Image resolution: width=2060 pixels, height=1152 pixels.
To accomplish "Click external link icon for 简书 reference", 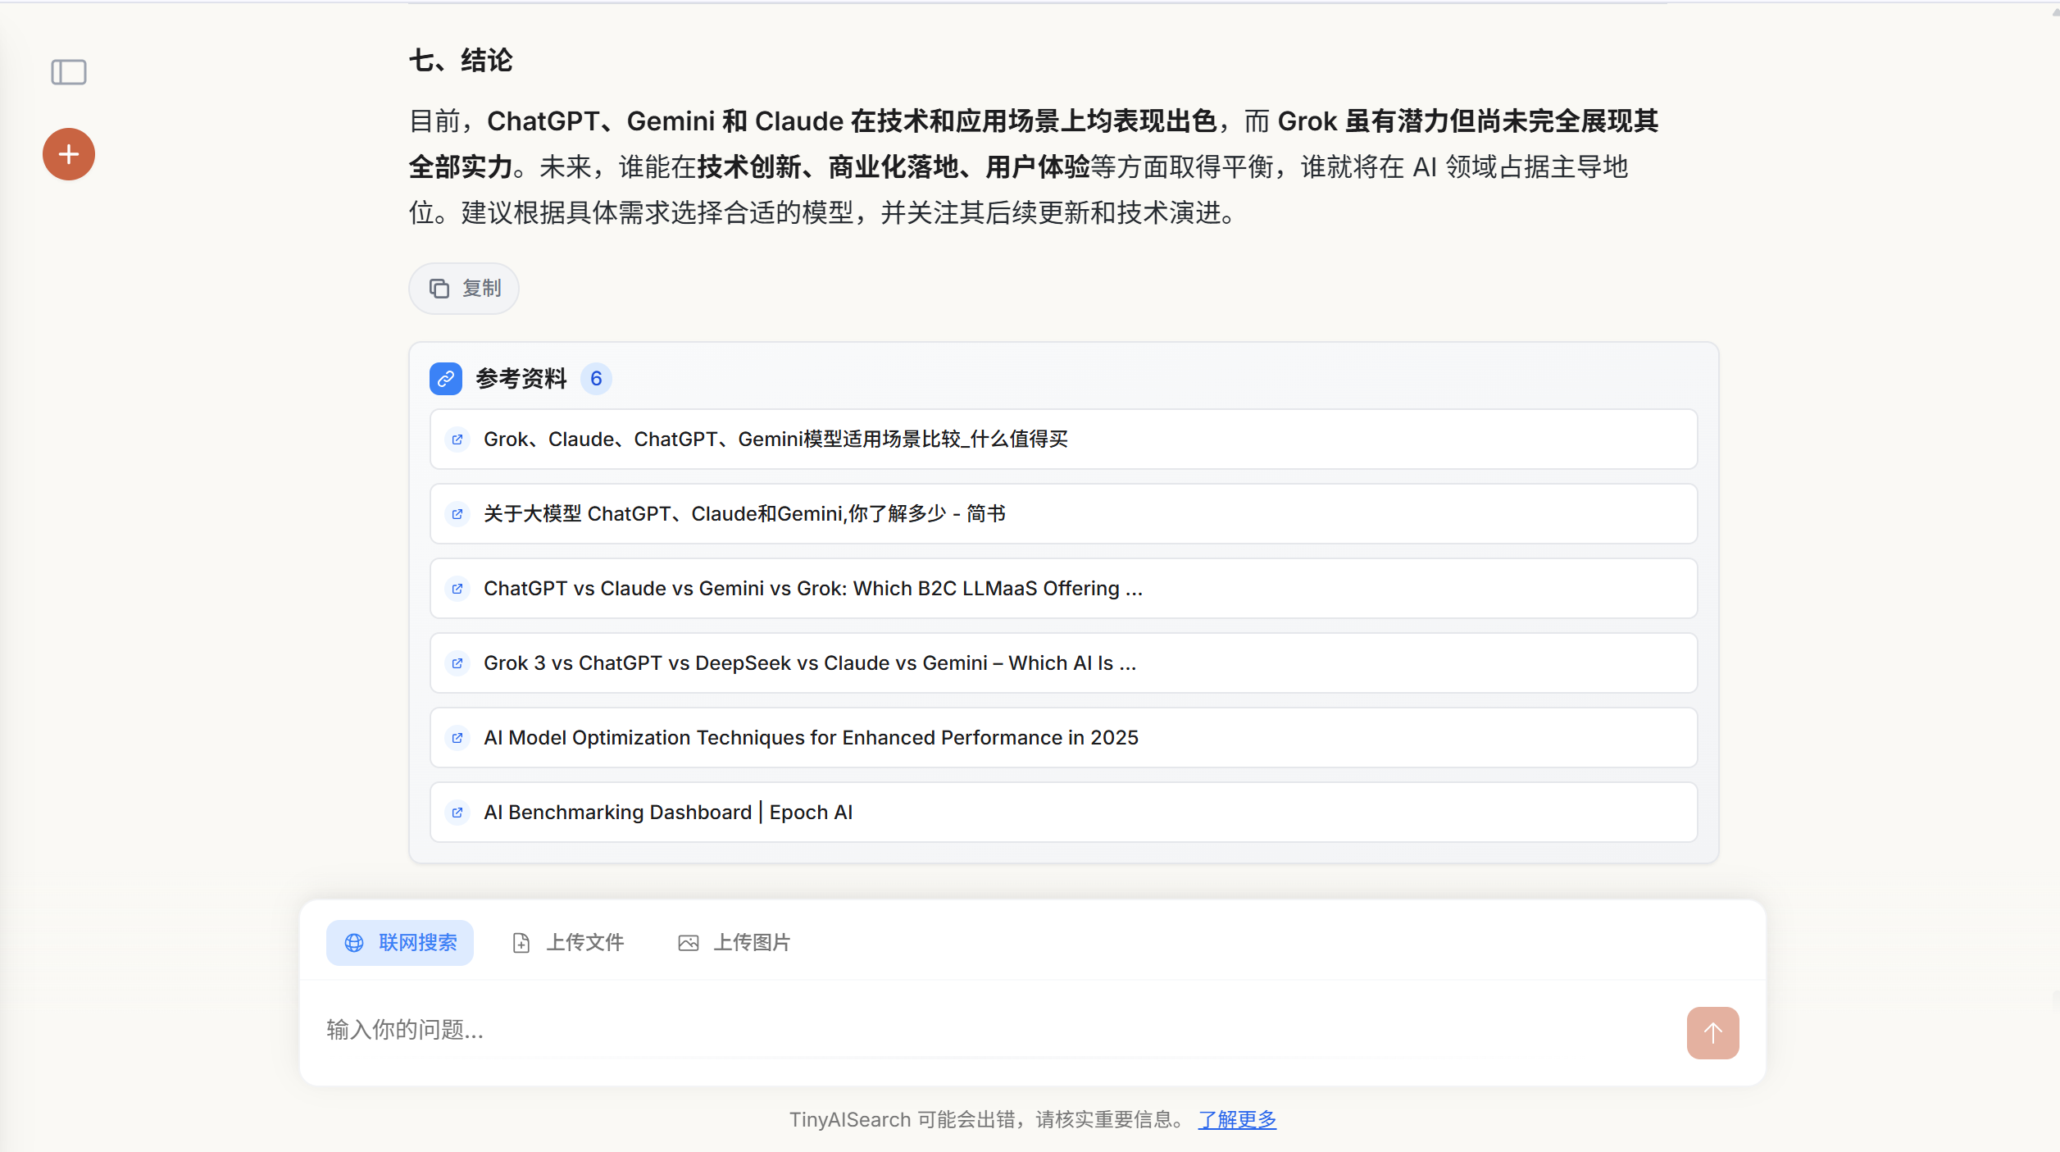I will [457, 514].
